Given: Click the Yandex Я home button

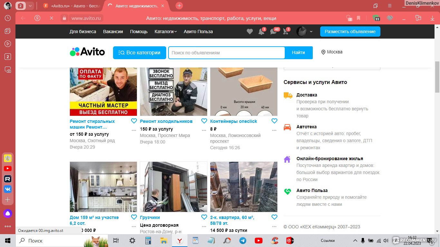Looking at the screenshot, I should (x=37, y=18).
